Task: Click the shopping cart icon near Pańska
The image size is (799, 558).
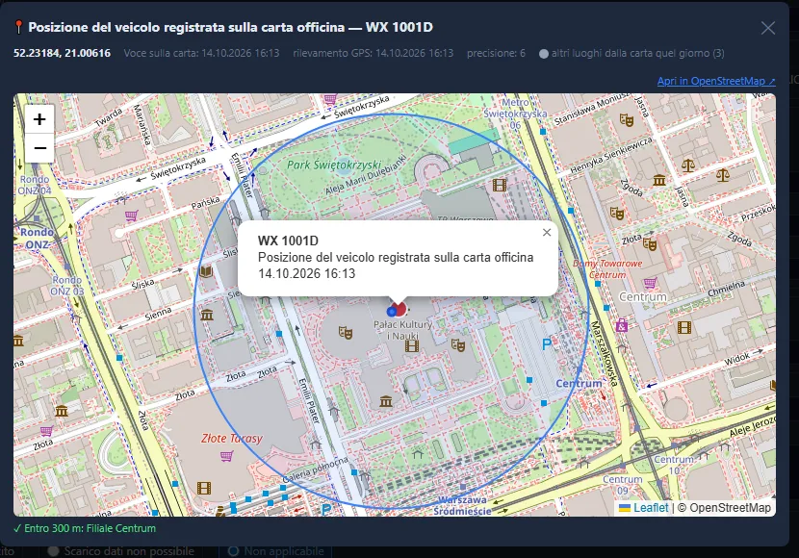Action: pos(132,216)
